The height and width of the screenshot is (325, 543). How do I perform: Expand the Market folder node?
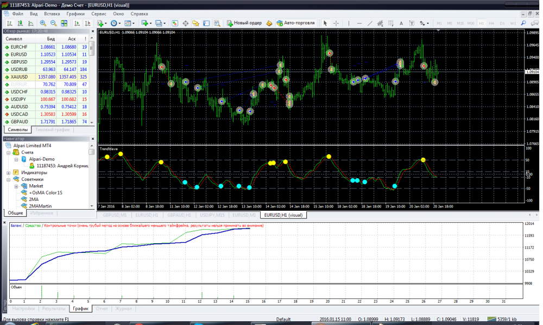(x=16, y=186)
